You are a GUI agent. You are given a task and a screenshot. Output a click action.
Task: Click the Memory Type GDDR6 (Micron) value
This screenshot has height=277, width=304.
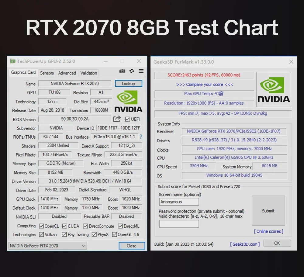(x=61, y=163)
